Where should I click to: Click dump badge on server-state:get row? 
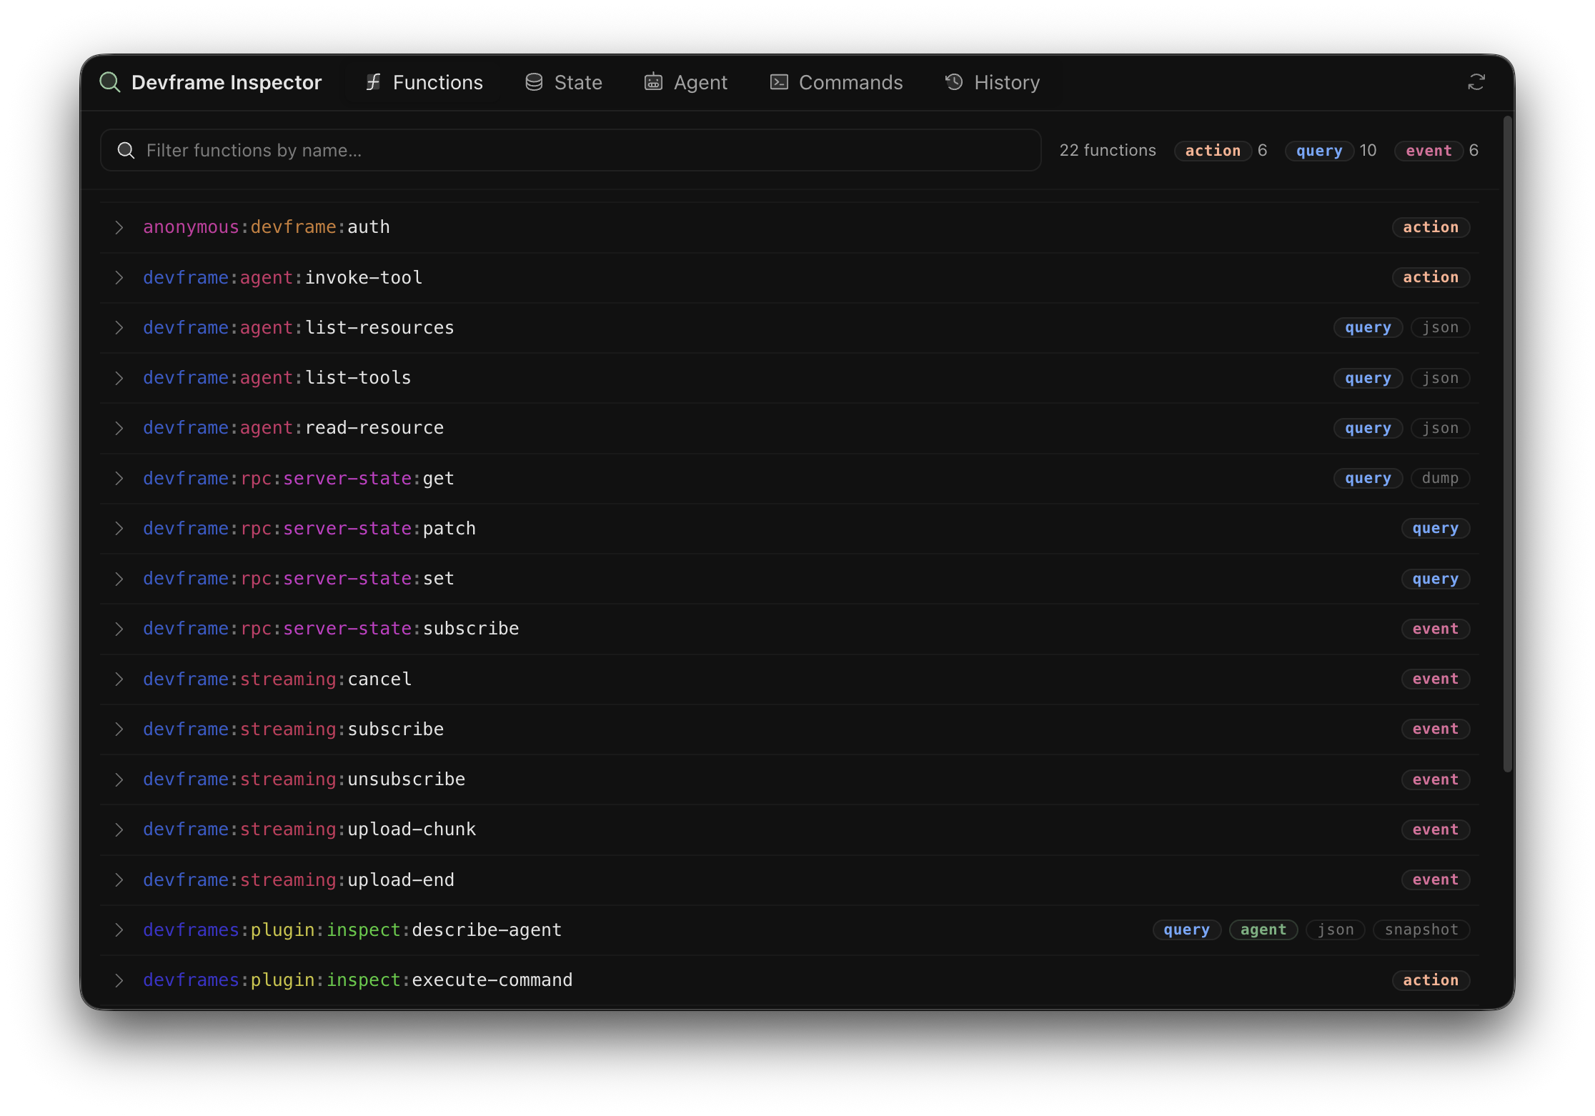click(1440, 478)
